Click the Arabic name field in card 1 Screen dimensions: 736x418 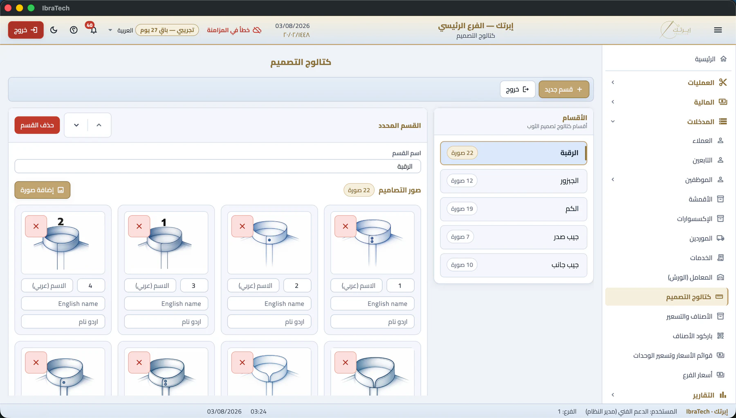click(x=356, y=285)
